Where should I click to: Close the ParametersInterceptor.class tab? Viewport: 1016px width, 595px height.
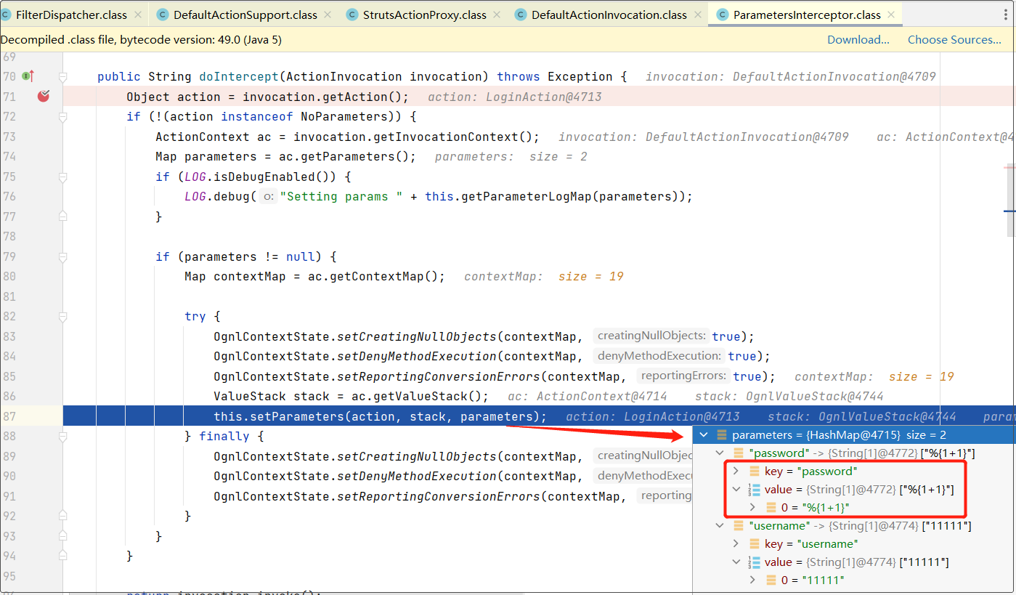pyautogui.click(x=892, y=15)
